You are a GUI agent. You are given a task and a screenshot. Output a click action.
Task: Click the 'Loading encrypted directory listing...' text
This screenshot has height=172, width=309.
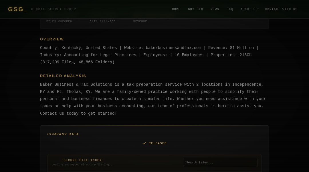[83, 165]
